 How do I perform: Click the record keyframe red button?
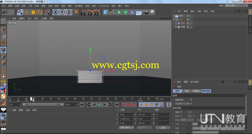[x=123, y=105]
